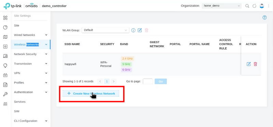Open the WLAN Group Default dropdown
The image size is (273, 127).
[105, 30]
